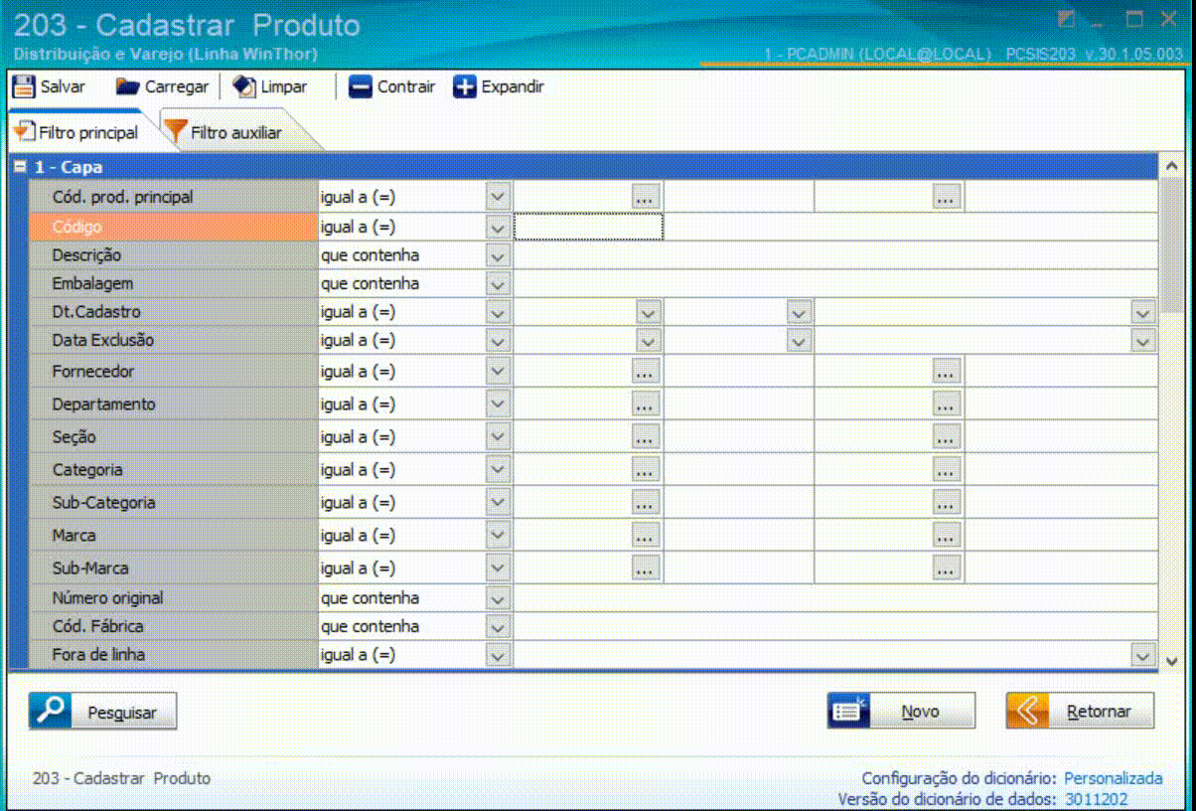Open second lookup button in Departamento row
This screenshot has width=1196, height=811.
click(x=947, y=405)
